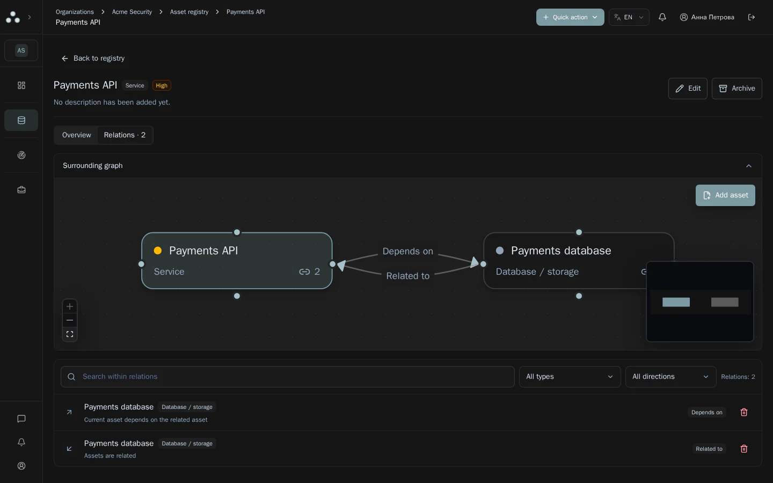
Task: Select the Payments API graph node
Action: click(x=237, y=261)
